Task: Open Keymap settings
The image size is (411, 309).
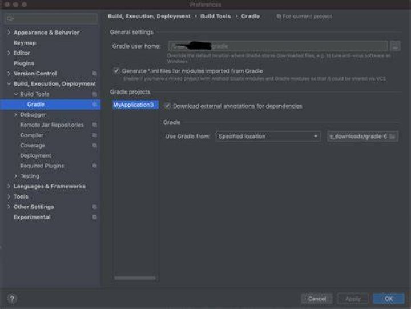Action: pos(25,43)
